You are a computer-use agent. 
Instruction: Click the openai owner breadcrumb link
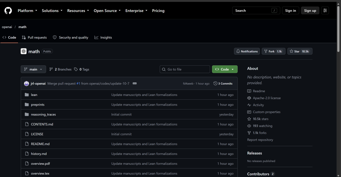pyautogui.click(x=7, y=27)
